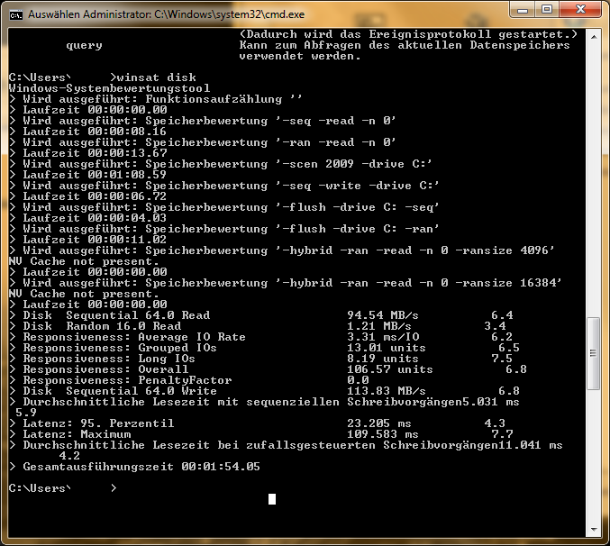
Task: Click 'Laufzeit 00:00:13.67' line
Action: (88, 153)
